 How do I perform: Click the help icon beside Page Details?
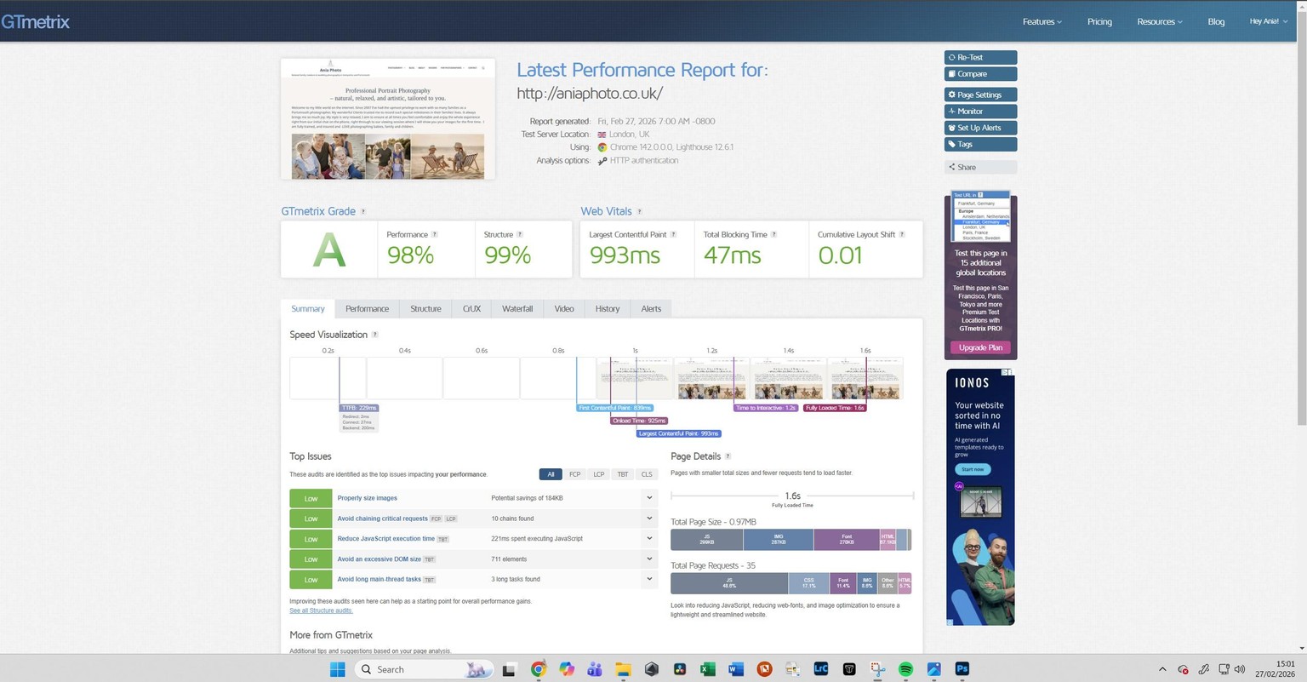point(728,456)
